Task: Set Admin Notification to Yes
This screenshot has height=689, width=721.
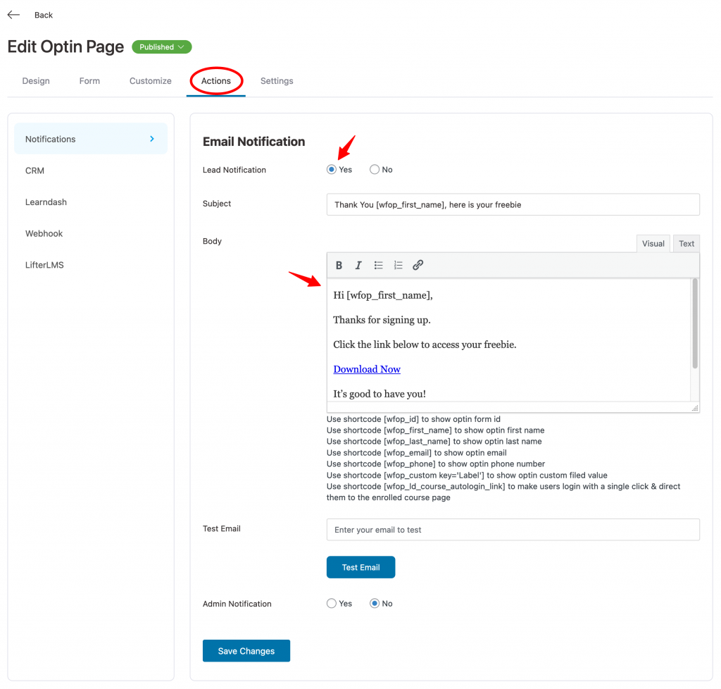Action: 332,604
